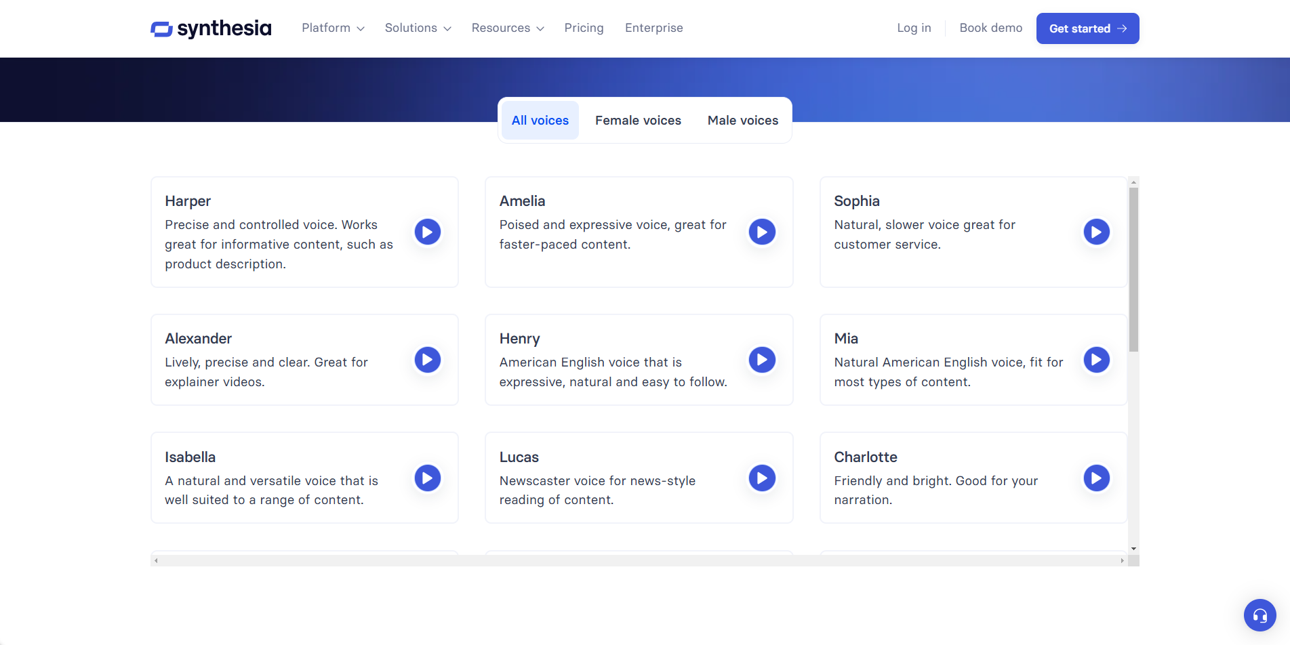
Task: Open the Pricing page
Action: click(584, 28)
